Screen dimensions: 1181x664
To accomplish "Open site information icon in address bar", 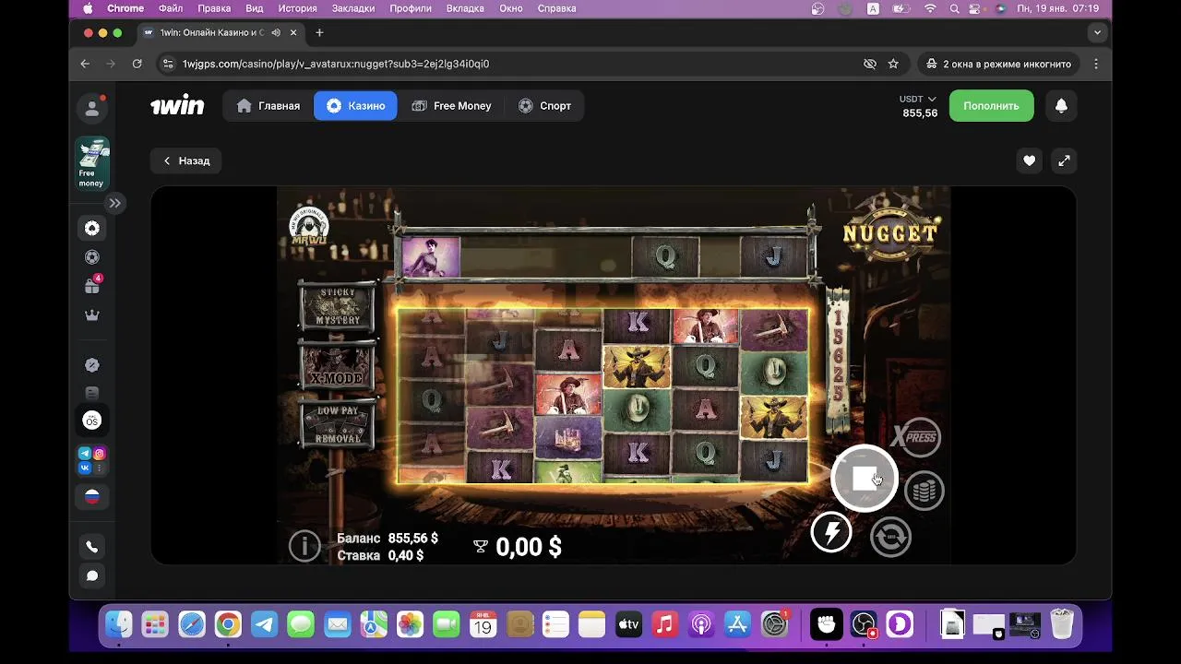I will (167, 64).
